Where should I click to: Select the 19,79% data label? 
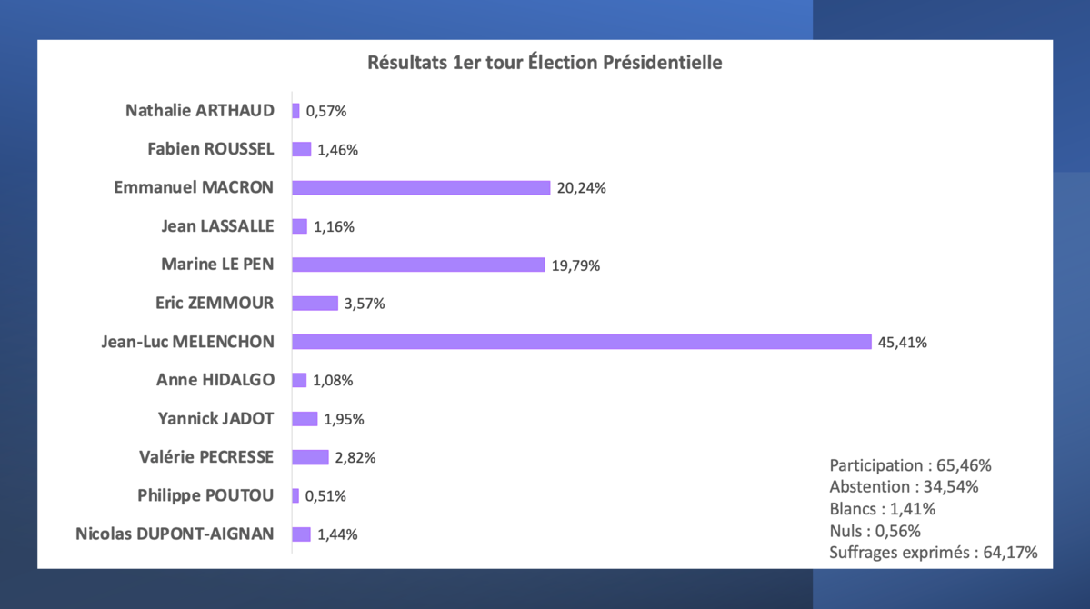pyautogui.click(x=575, y=266)
